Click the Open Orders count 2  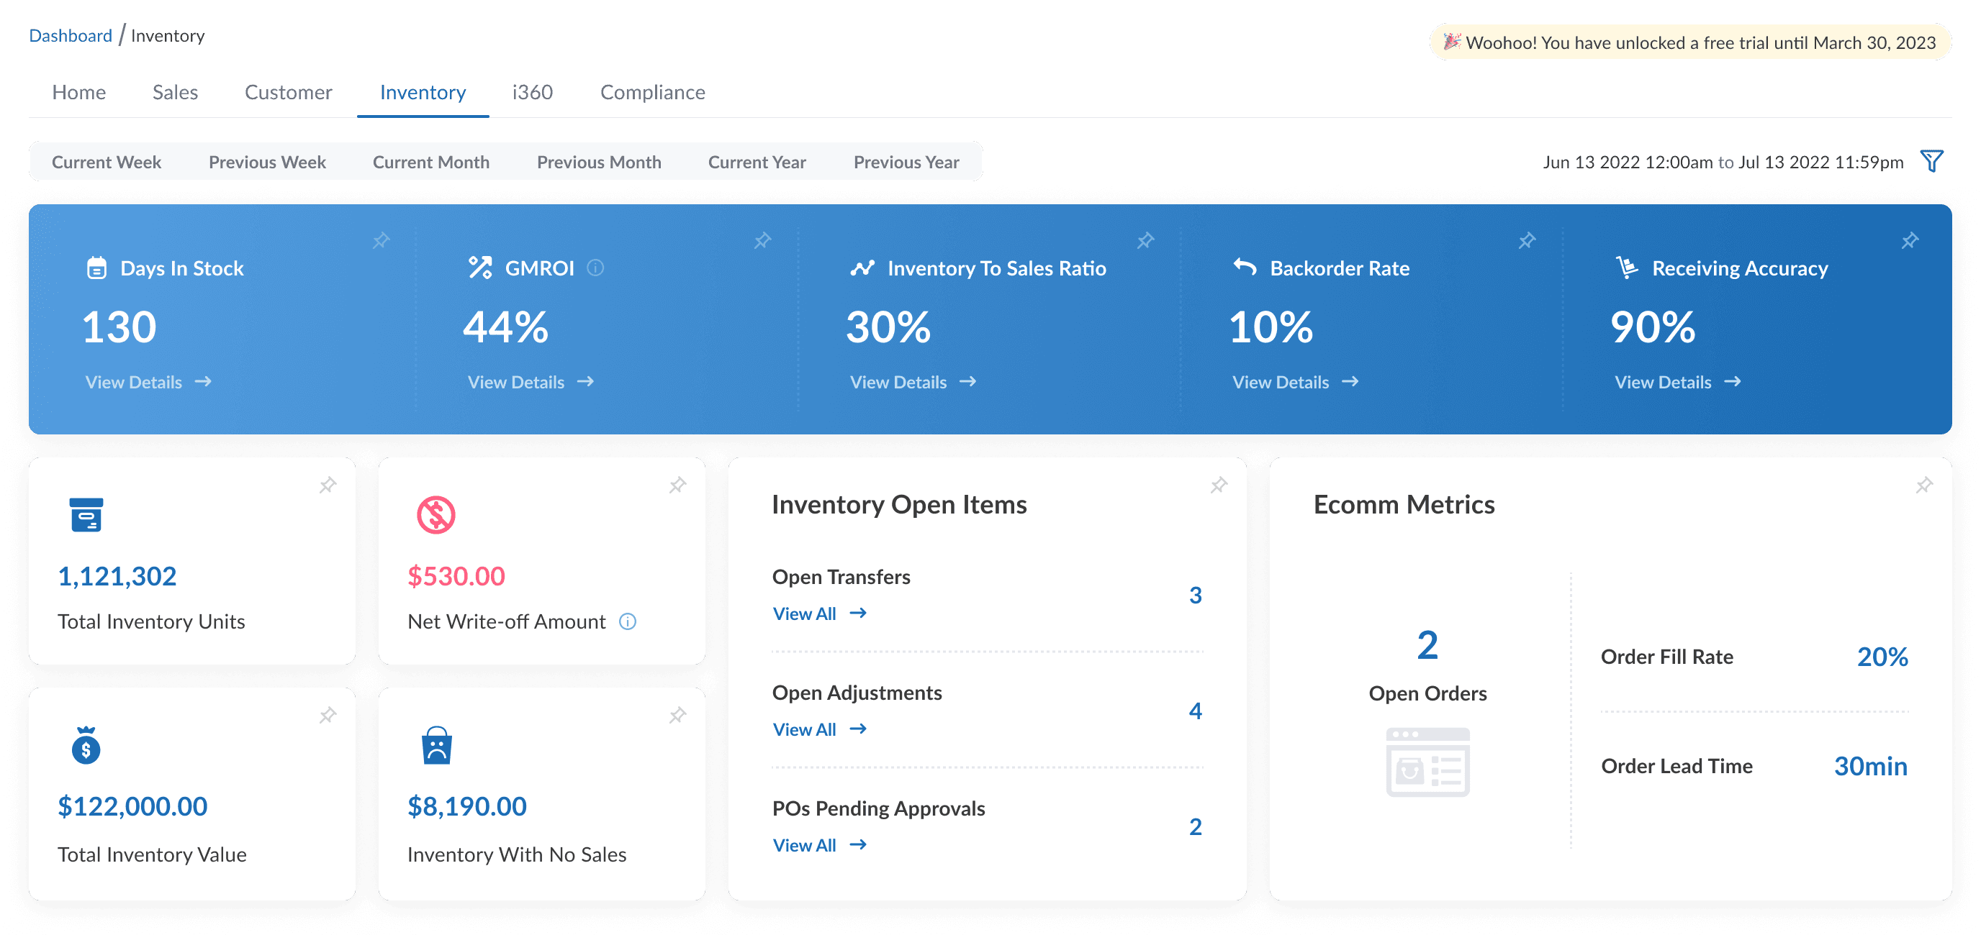[x=1427, y=645]
